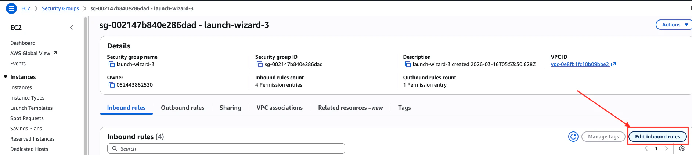Image resolution: width=692 pixels, height=155 pixels.
Task: Click the 'Inbound rules (4)' heading
Action: pyautogui.click(x=136, y=137)
